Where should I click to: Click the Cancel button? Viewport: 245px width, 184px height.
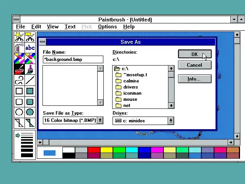pos(195,65)
